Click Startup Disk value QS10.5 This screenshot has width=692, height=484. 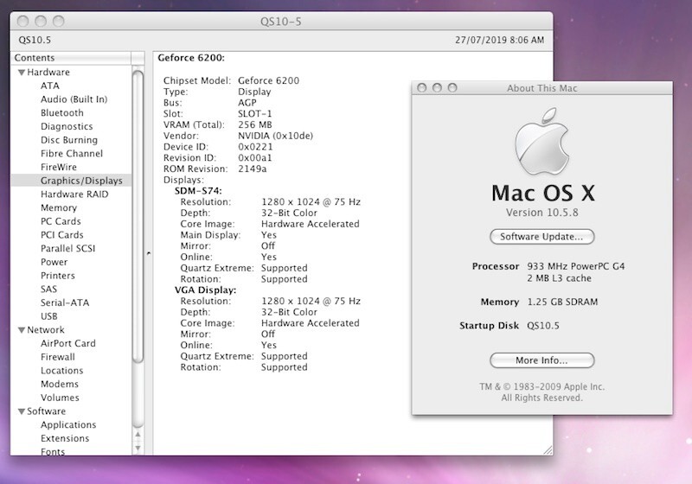pyautogui.click(x=543, y=326)
